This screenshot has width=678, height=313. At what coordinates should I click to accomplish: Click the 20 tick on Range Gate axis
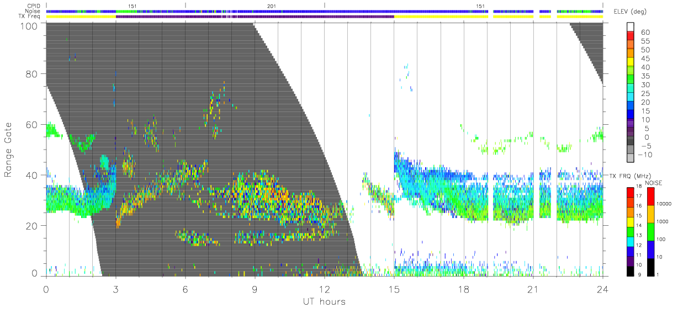(x=32, y=226)
